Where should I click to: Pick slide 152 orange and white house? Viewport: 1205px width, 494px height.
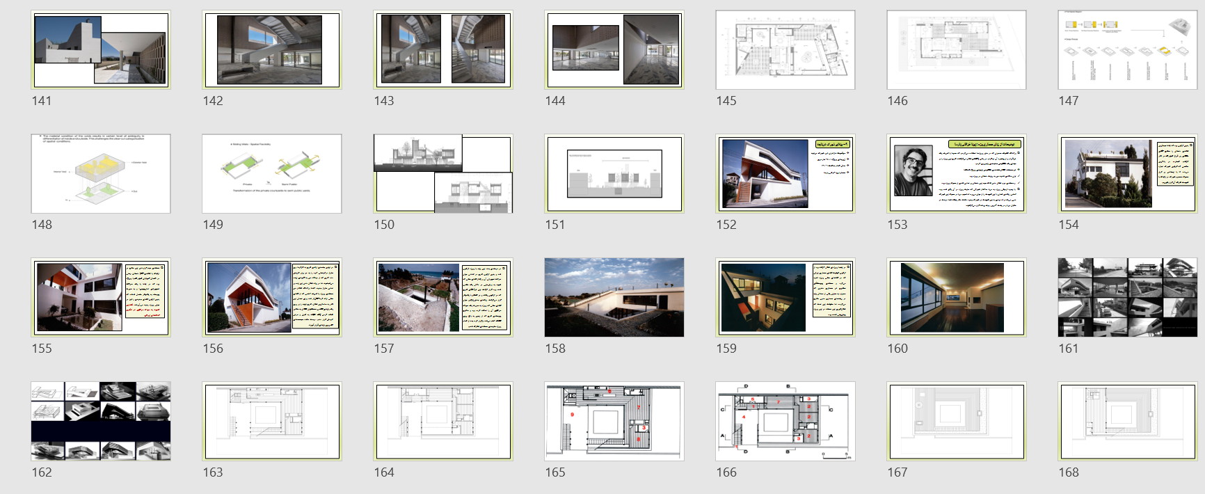pos(785,173)
